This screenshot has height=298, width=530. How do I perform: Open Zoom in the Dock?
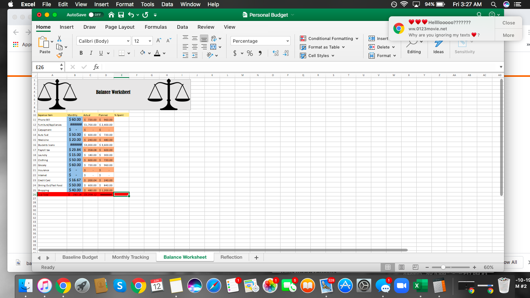point(401,286)
